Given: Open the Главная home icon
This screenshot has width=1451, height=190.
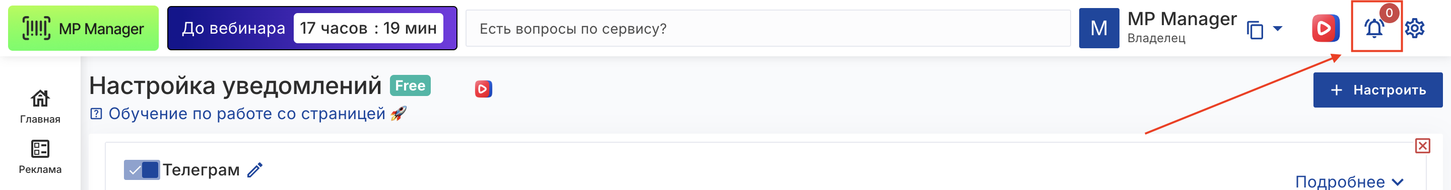Looking at the screenshot, I should [40, 99].
